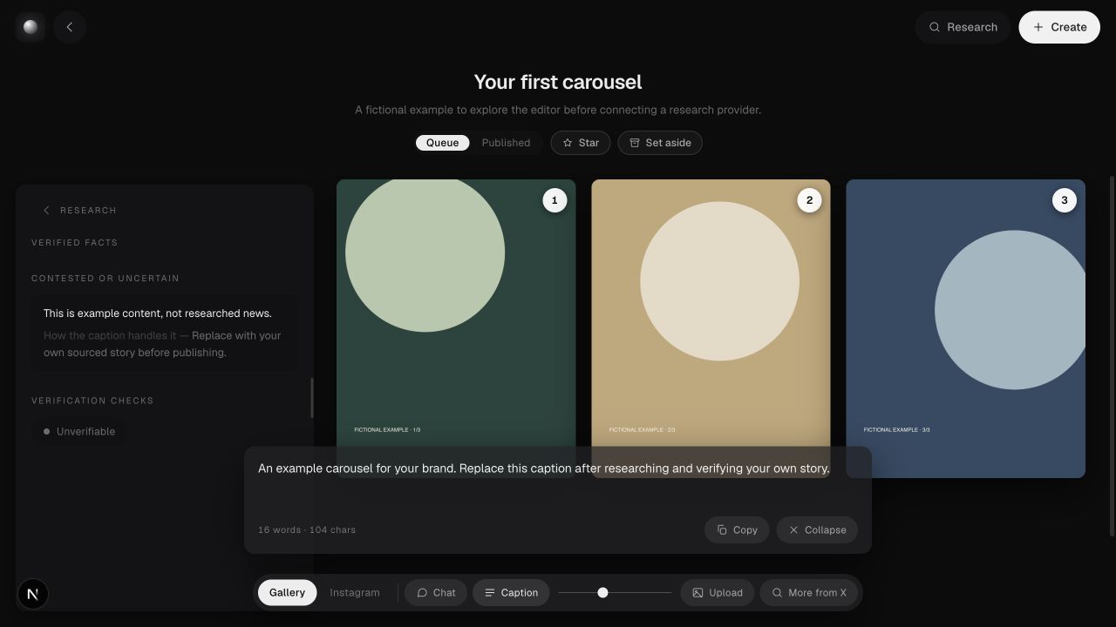This screenshot has height=627, width=1116.
Task: Open Research from the top bar
Action: tap(963, 27)
